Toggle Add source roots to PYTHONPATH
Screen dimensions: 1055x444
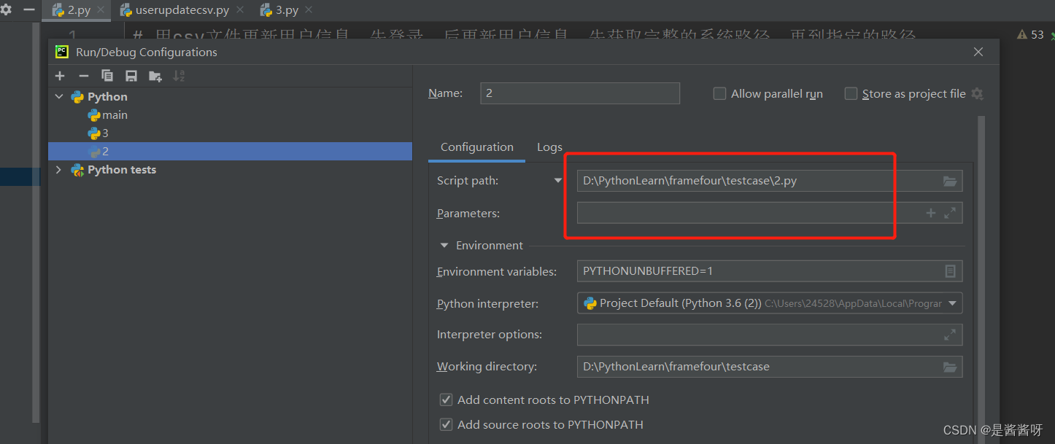pos(446,424)
